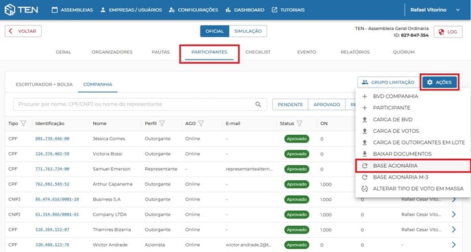Filter by Aprovado status button
Viewport: 471px width, 252px height.
click(327, 105)
